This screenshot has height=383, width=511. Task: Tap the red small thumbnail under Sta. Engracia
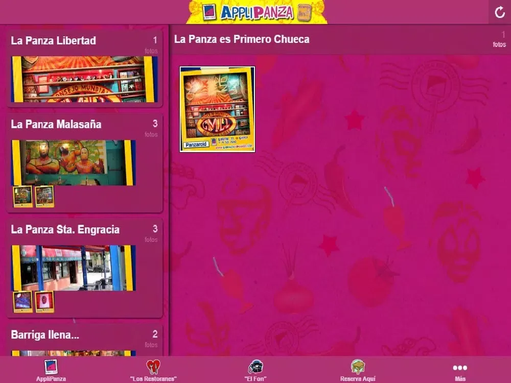[44, 302]
